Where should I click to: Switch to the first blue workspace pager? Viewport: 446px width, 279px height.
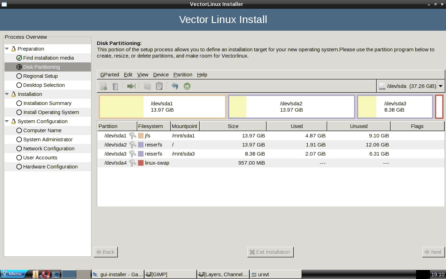coord(69,274)
